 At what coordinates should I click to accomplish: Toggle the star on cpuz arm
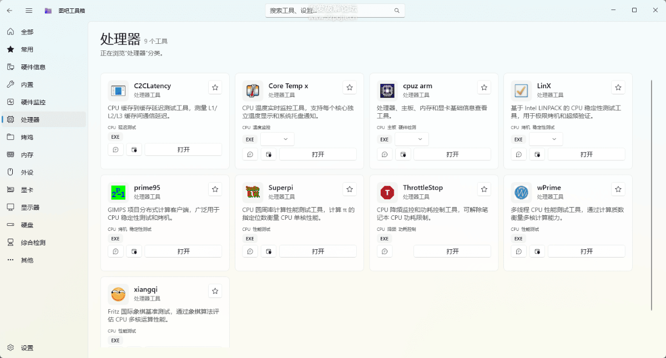(484, 88)
